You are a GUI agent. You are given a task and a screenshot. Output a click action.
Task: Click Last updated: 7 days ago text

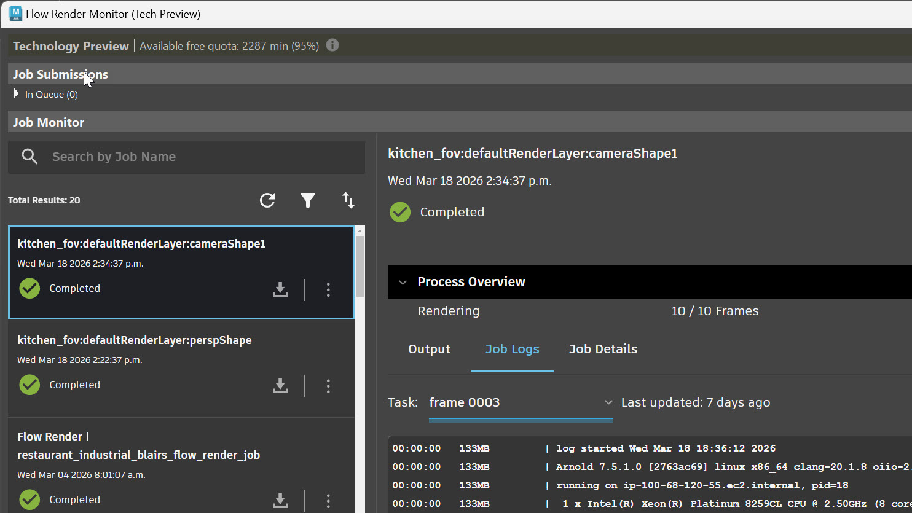pos(696,402)
